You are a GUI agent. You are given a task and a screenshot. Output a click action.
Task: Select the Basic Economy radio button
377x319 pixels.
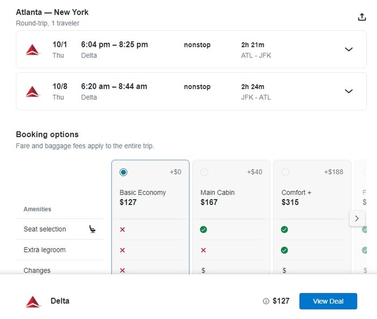point(123,172)
